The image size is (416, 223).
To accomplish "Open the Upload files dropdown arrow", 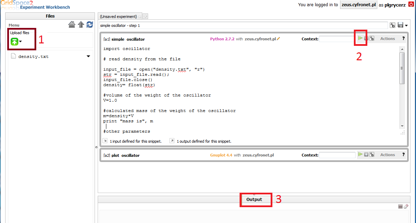I will [21, 42].
